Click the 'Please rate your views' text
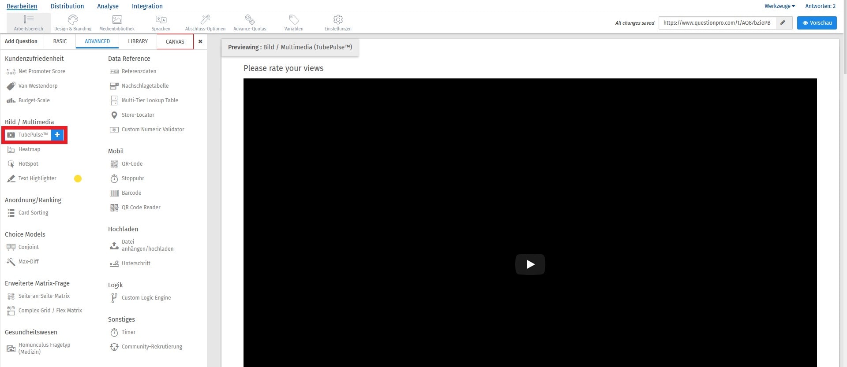 coord(283,68)
